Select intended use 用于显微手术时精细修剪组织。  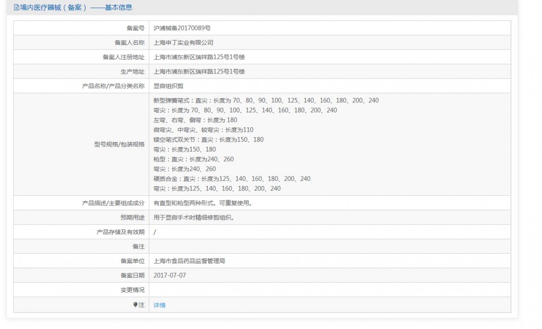(194, 218)
